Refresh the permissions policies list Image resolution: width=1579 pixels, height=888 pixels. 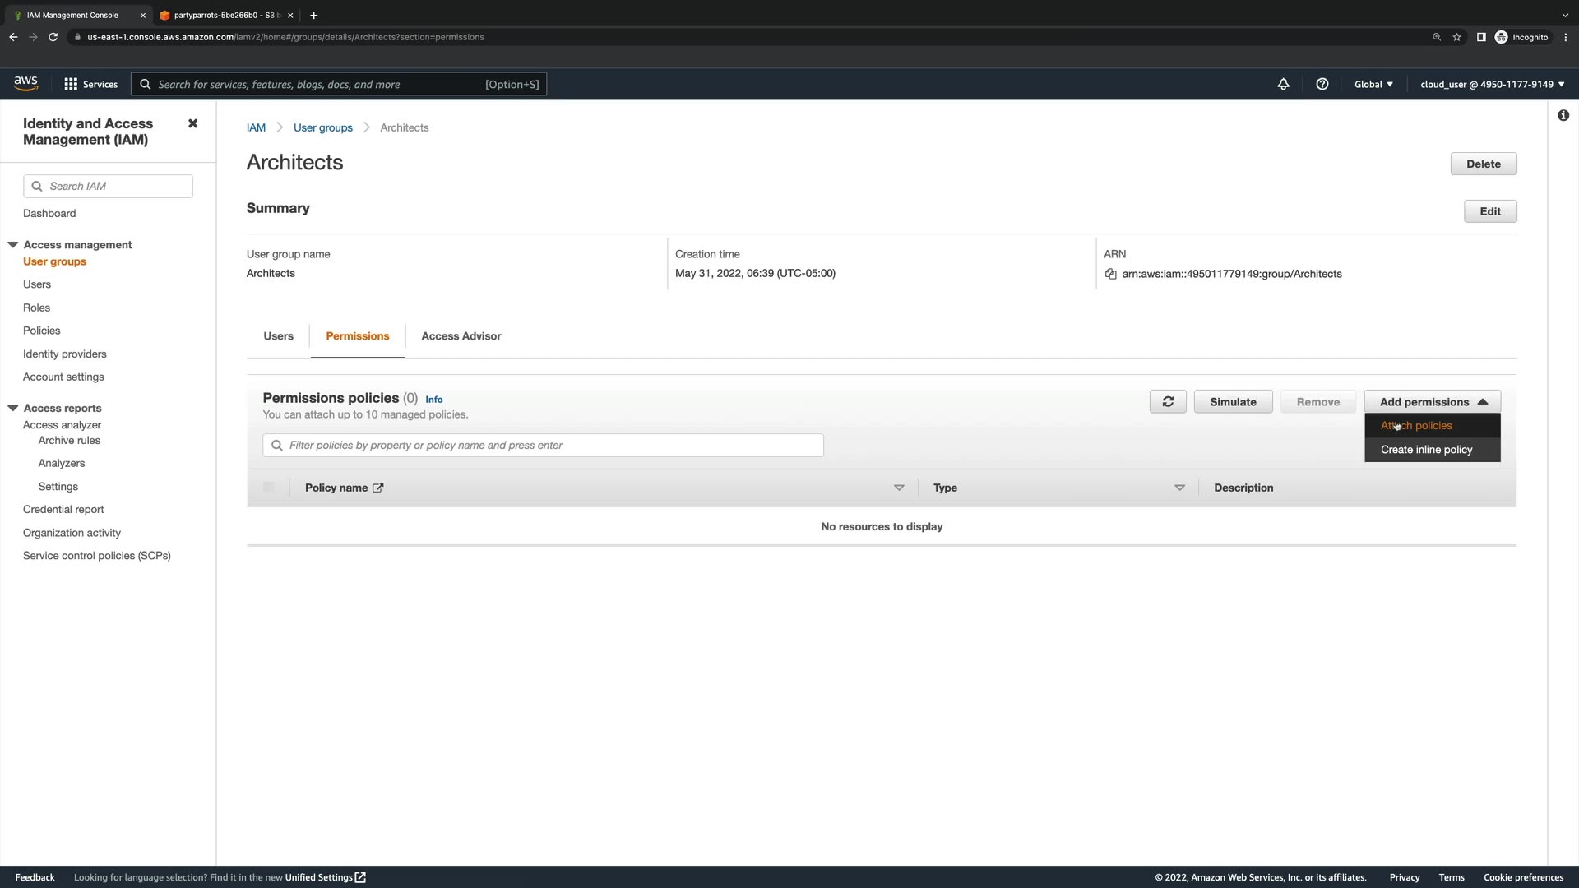1167,402
